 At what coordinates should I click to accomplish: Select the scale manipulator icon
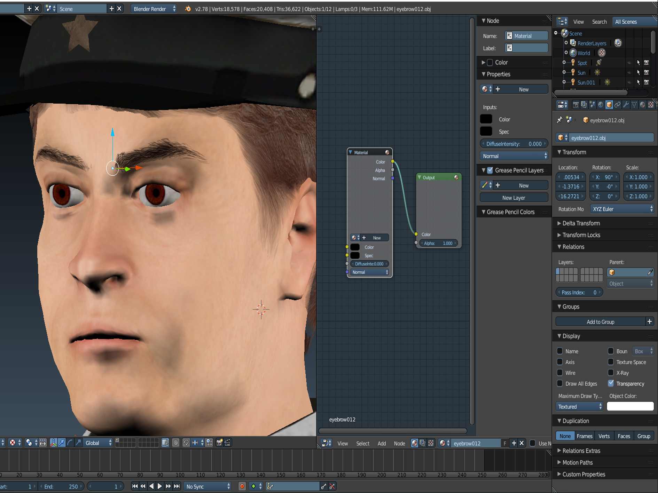pyautogui.click(x=78, y=443)
